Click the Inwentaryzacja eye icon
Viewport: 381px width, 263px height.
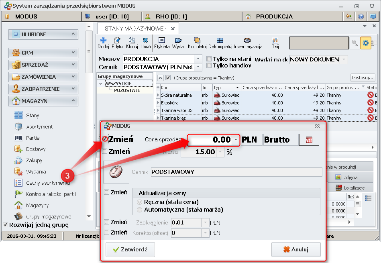point(248,40)
